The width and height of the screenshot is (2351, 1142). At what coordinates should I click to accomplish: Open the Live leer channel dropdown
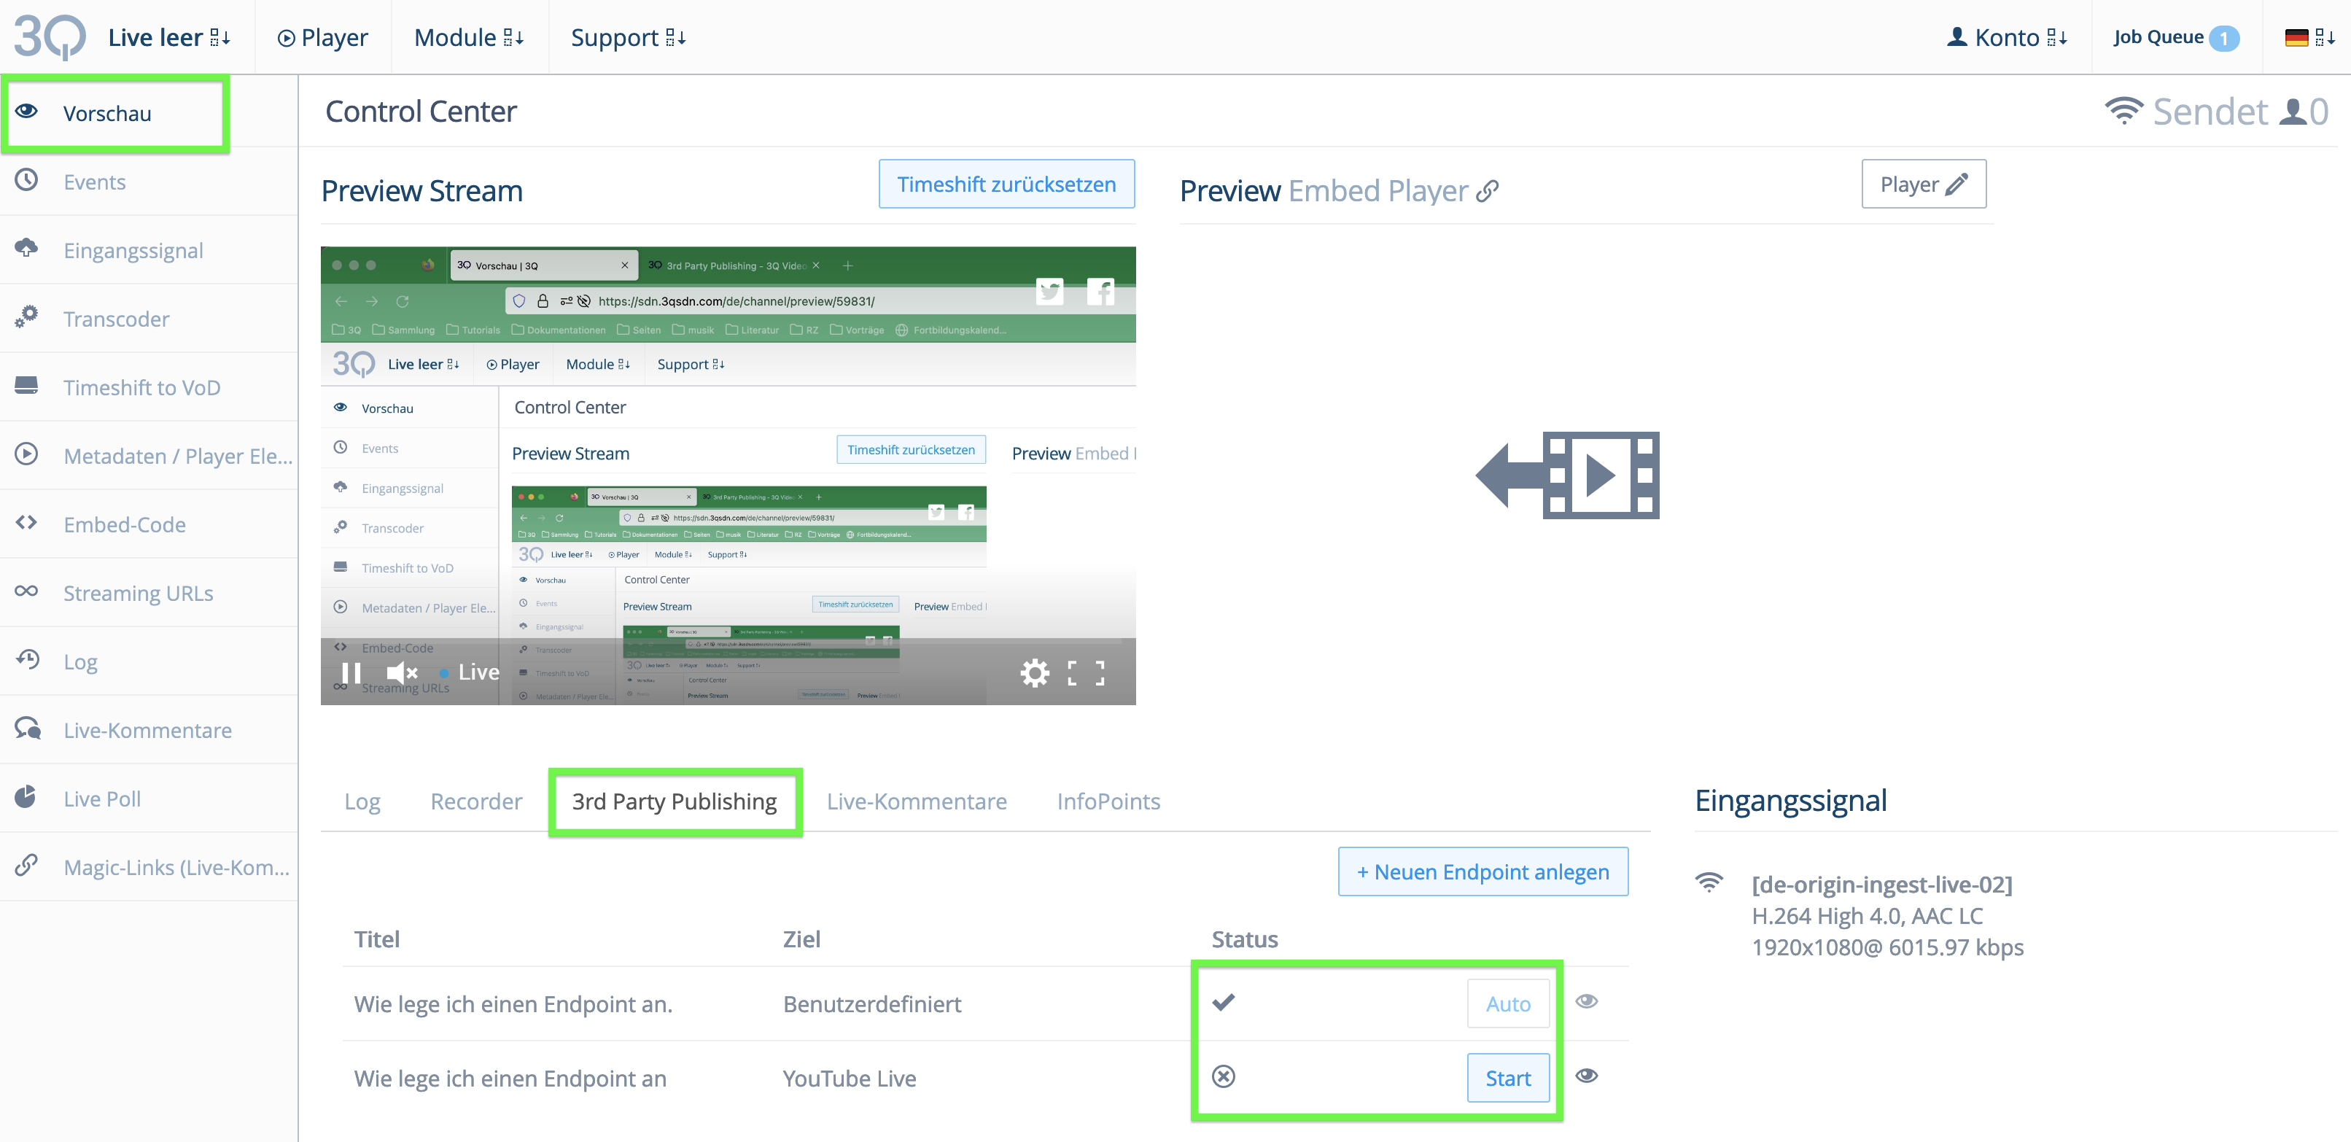click(x=169, y=37)
